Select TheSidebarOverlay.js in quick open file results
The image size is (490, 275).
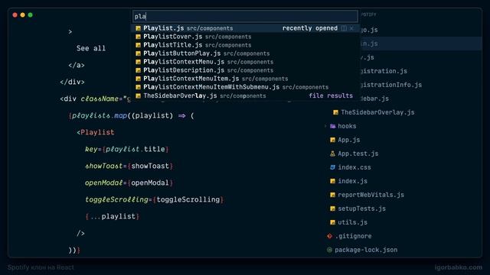coord(245,95)
